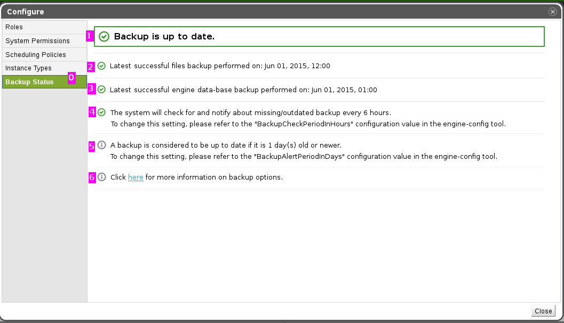Click the Configure dialog title
The height and width of the screenshot is (323, 564).
pos(26,12)
